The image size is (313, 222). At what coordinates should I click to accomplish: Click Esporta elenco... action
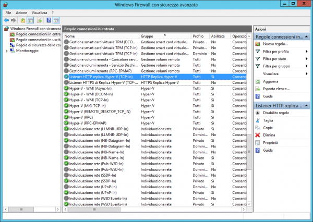tap(276, 89)
